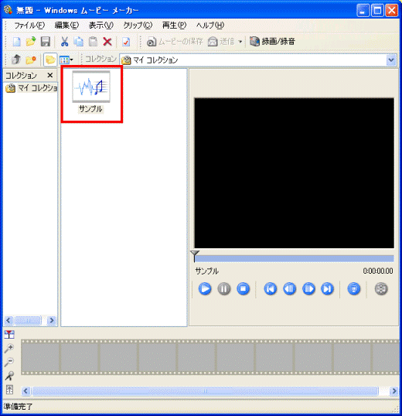Jump forward with the monitor's forward button
Screen dimensions: 402x416
pyautogui.click(x=327, y=288)
